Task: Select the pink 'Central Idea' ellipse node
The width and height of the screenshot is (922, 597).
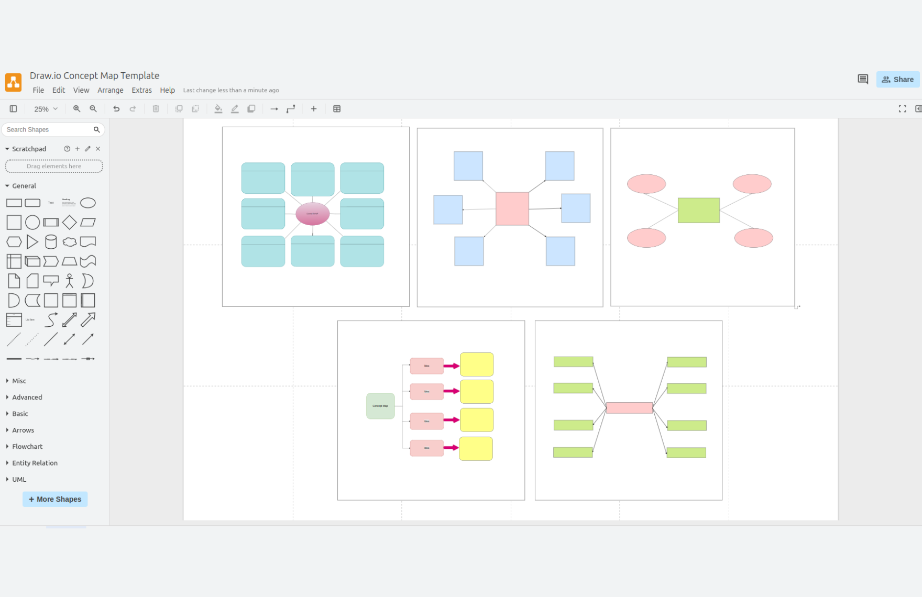Action: [313, 214]
